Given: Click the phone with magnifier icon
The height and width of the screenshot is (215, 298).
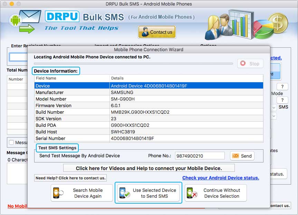Looking at the screenshot, I should tap(58, 193).
